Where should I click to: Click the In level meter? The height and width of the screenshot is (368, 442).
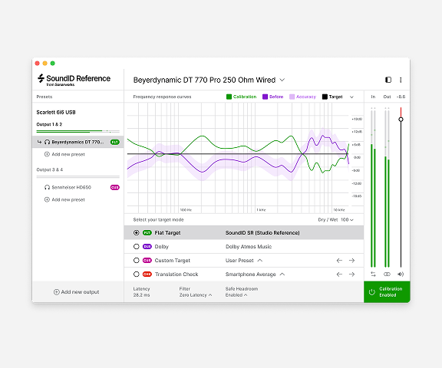coord(373,187)
